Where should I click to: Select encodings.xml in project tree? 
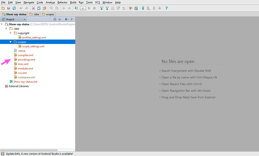coord(26,60)
